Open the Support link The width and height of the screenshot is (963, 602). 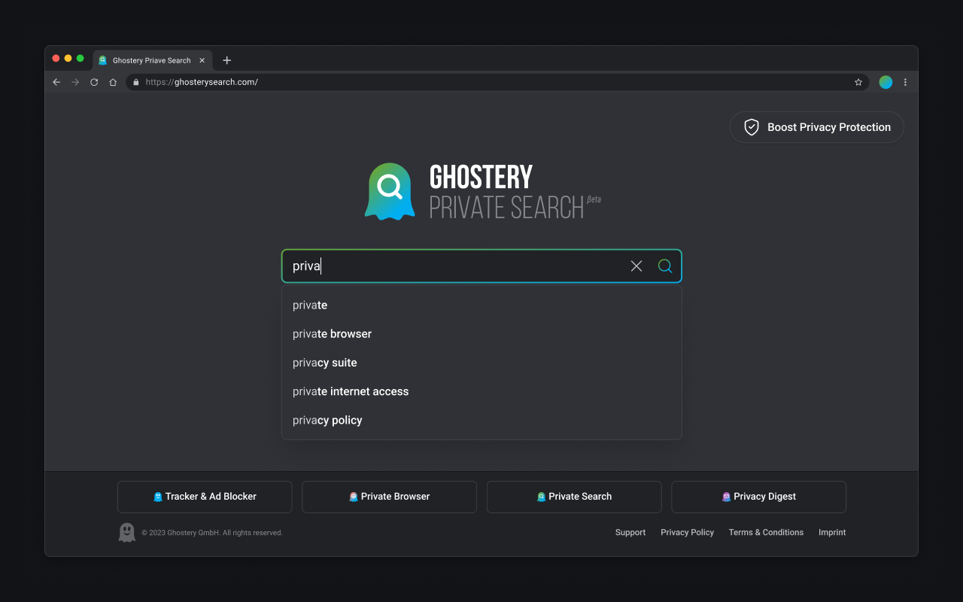pos(630,532)
